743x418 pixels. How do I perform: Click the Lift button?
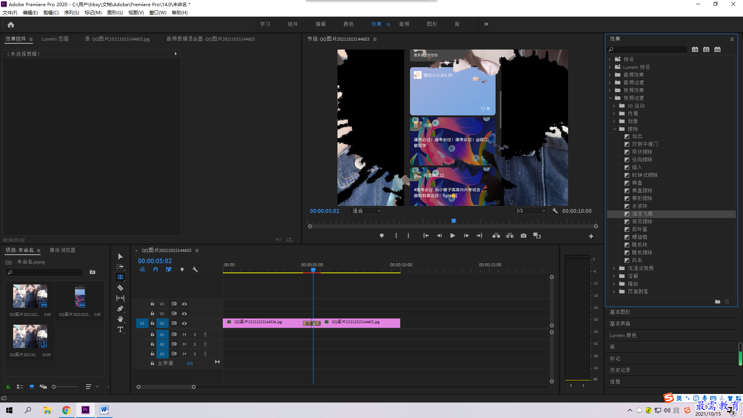point(496,236)
